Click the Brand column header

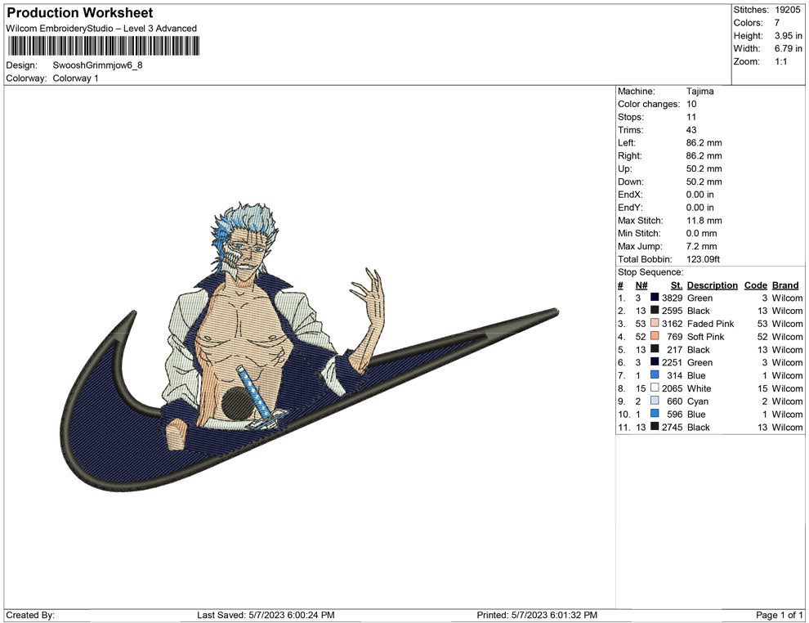coord(785,285)
